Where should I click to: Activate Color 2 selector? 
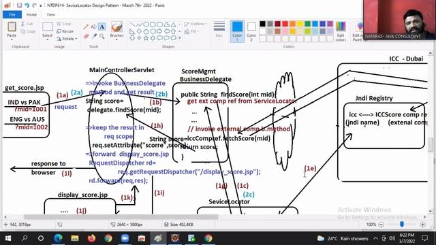coord(251,31)
